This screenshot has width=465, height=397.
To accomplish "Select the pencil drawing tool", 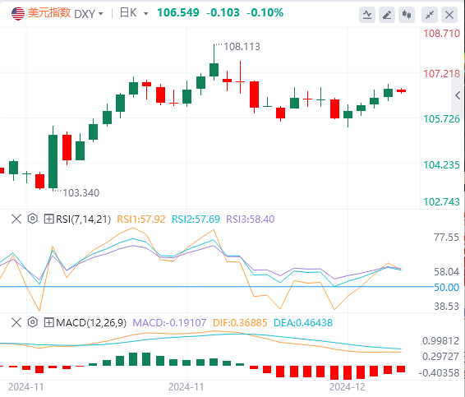I will [x=387, y=15].
